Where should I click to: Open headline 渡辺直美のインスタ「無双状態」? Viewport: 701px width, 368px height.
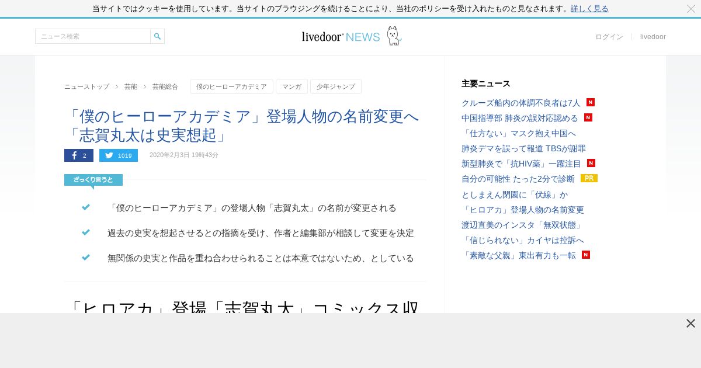523,225
